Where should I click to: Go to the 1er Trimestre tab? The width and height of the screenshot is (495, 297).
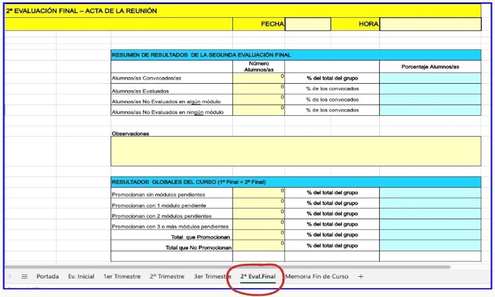coord(122,277)
